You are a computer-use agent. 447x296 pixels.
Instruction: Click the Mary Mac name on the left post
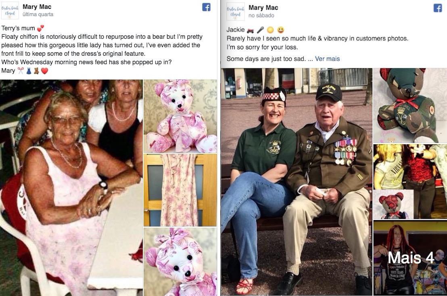pyautogui.click(x=37, y=6)
